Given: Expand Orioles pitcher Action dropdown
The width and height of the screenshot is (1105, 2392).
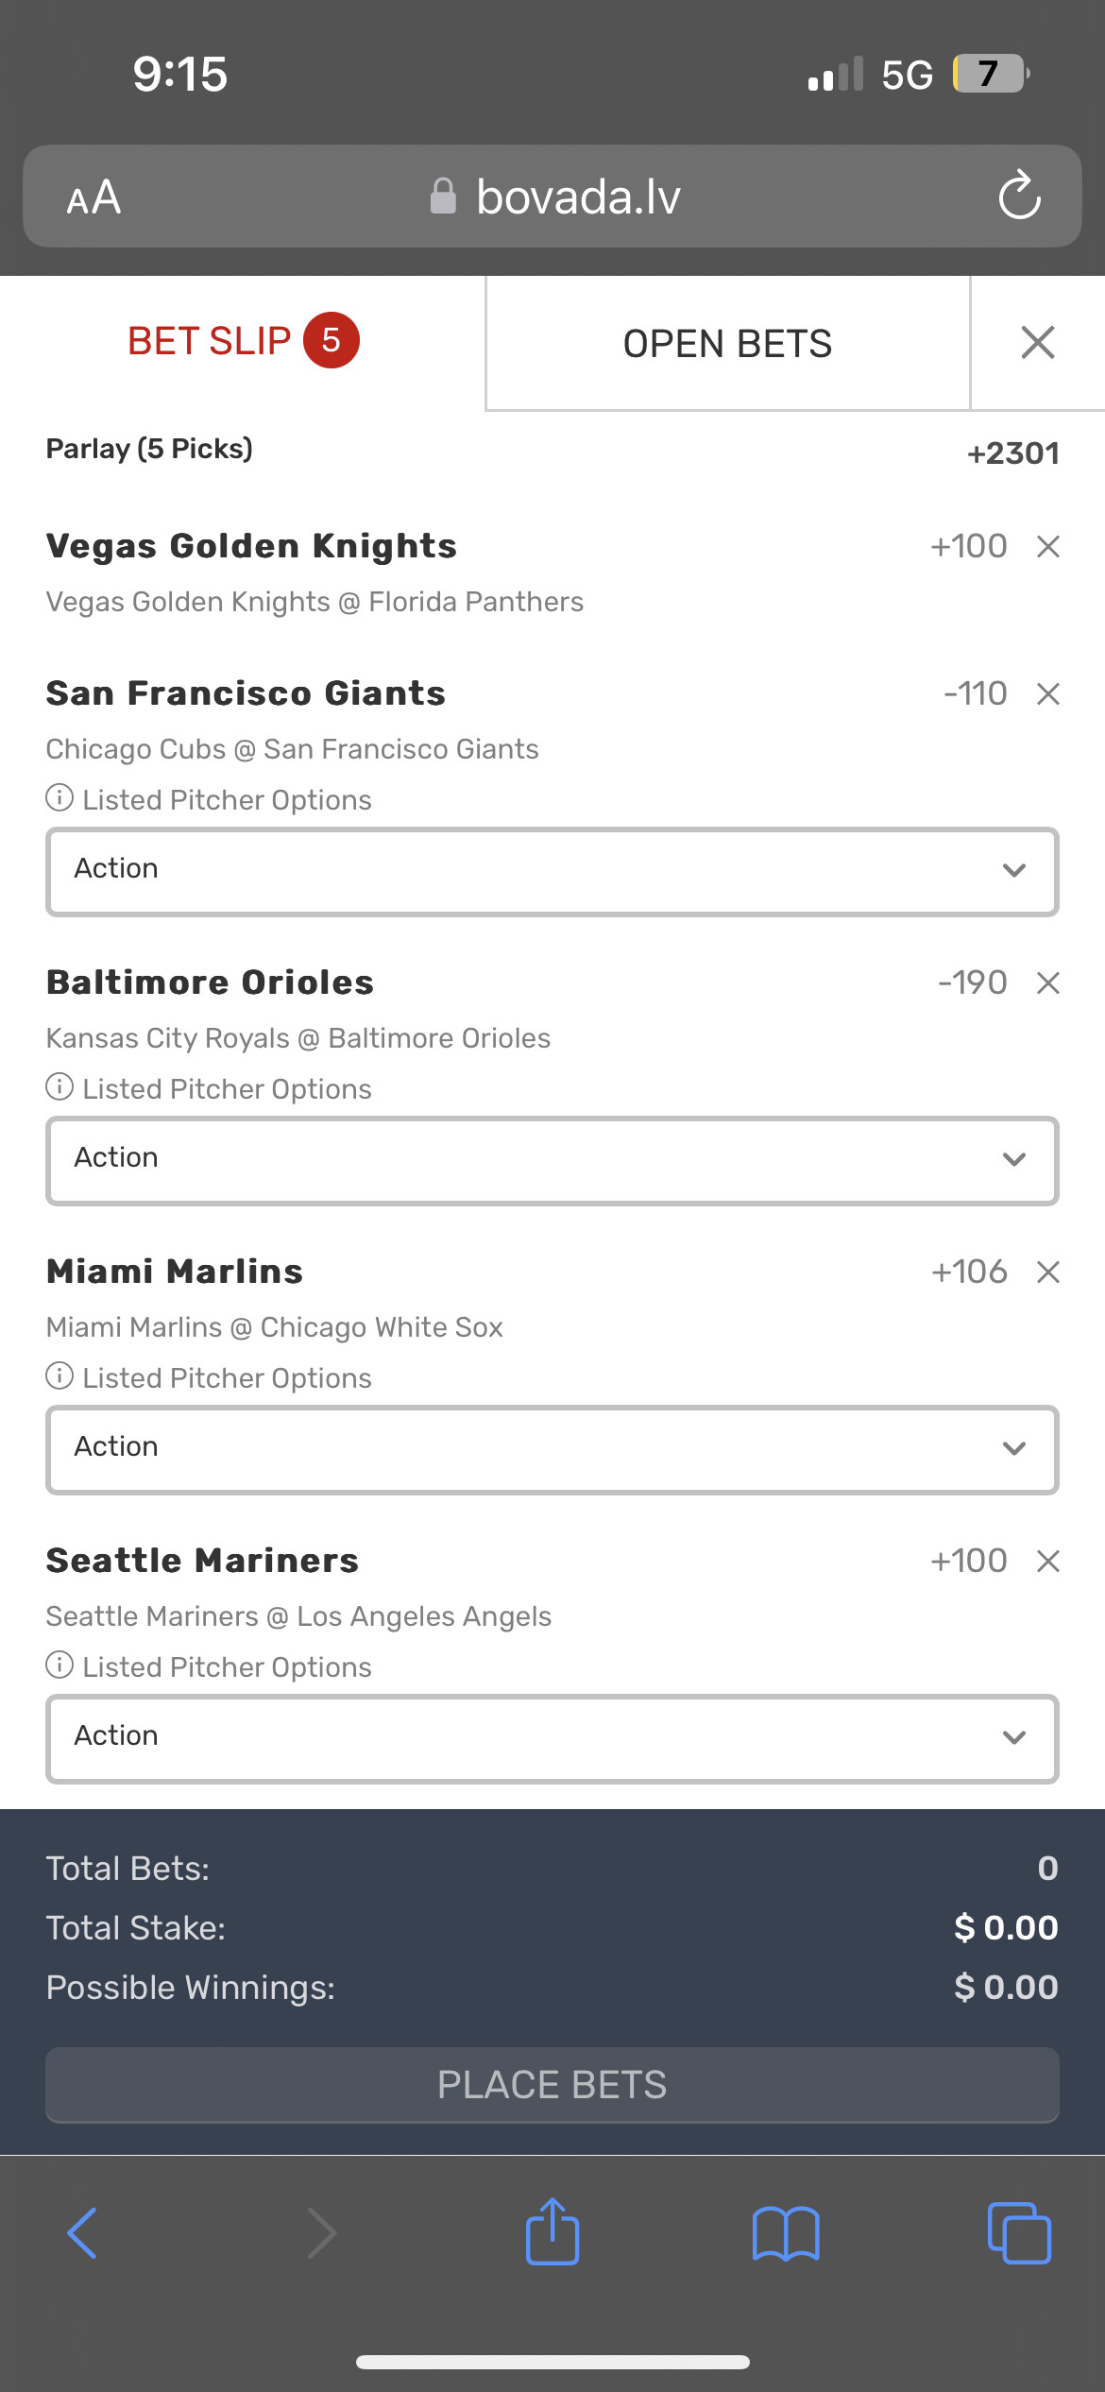Looking at the screenshot, I should pyautogui.click(x=552, y=1160).
